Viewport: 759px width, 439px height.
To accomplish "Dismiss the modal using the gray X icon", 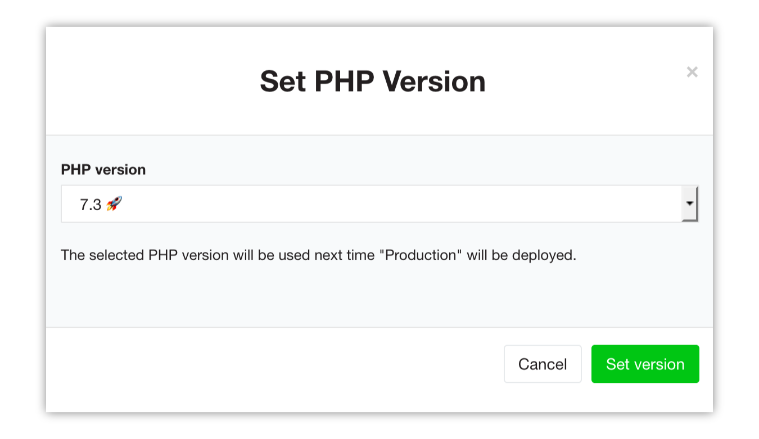I will [692, 72].
